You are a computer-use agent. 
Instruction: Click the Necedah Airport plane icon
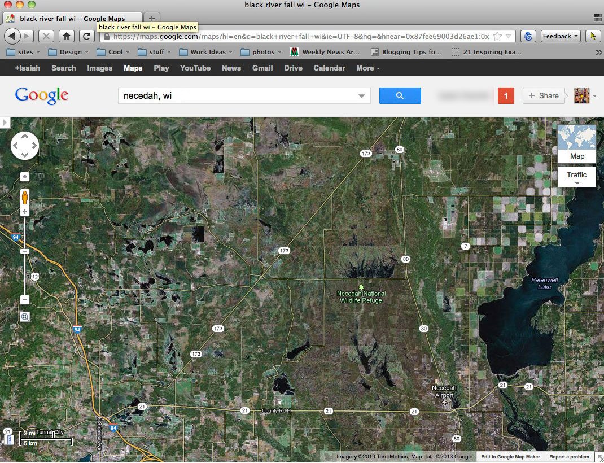pyautogui.click(x=444, y=403)
